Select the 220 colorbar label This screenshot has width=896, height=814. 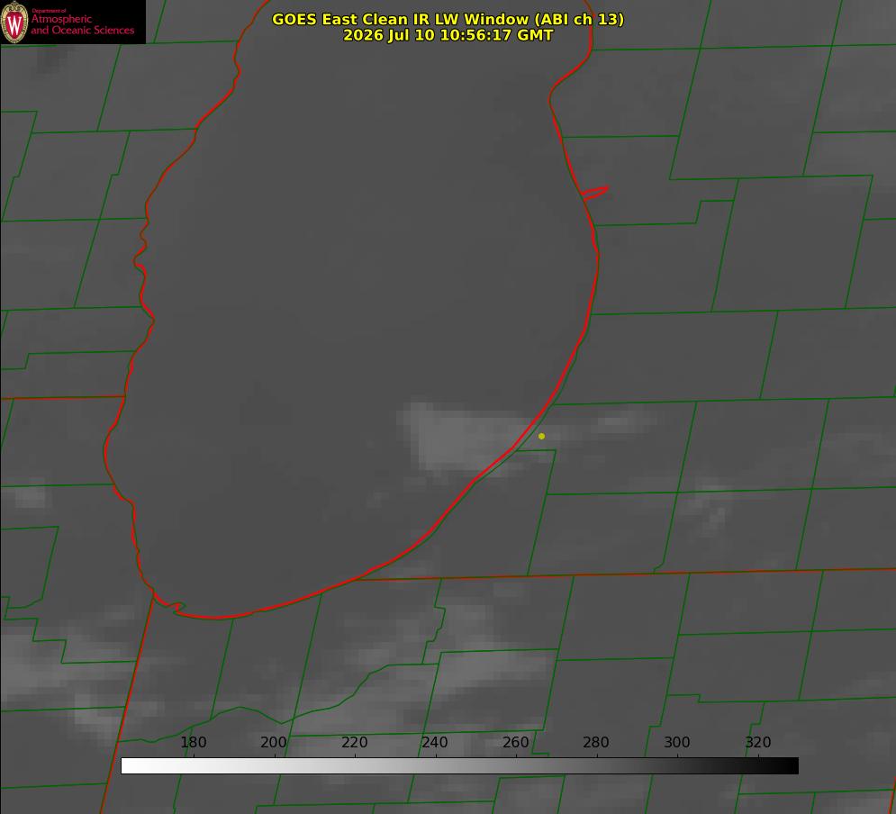click(354, 742)
